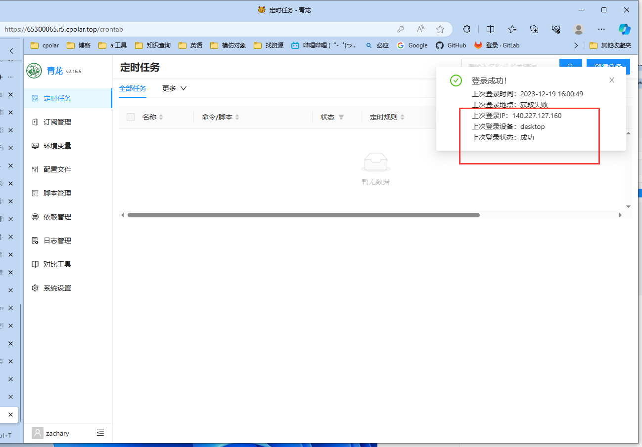Click the 创建任务 button
Screen dimensions: 642x447
pyautogui.click(x=608, y=67)
